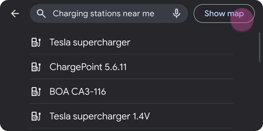Open the ChargePoint 5.6.11 result
This screenshot has height=131, width=263.
coord(131,67)
